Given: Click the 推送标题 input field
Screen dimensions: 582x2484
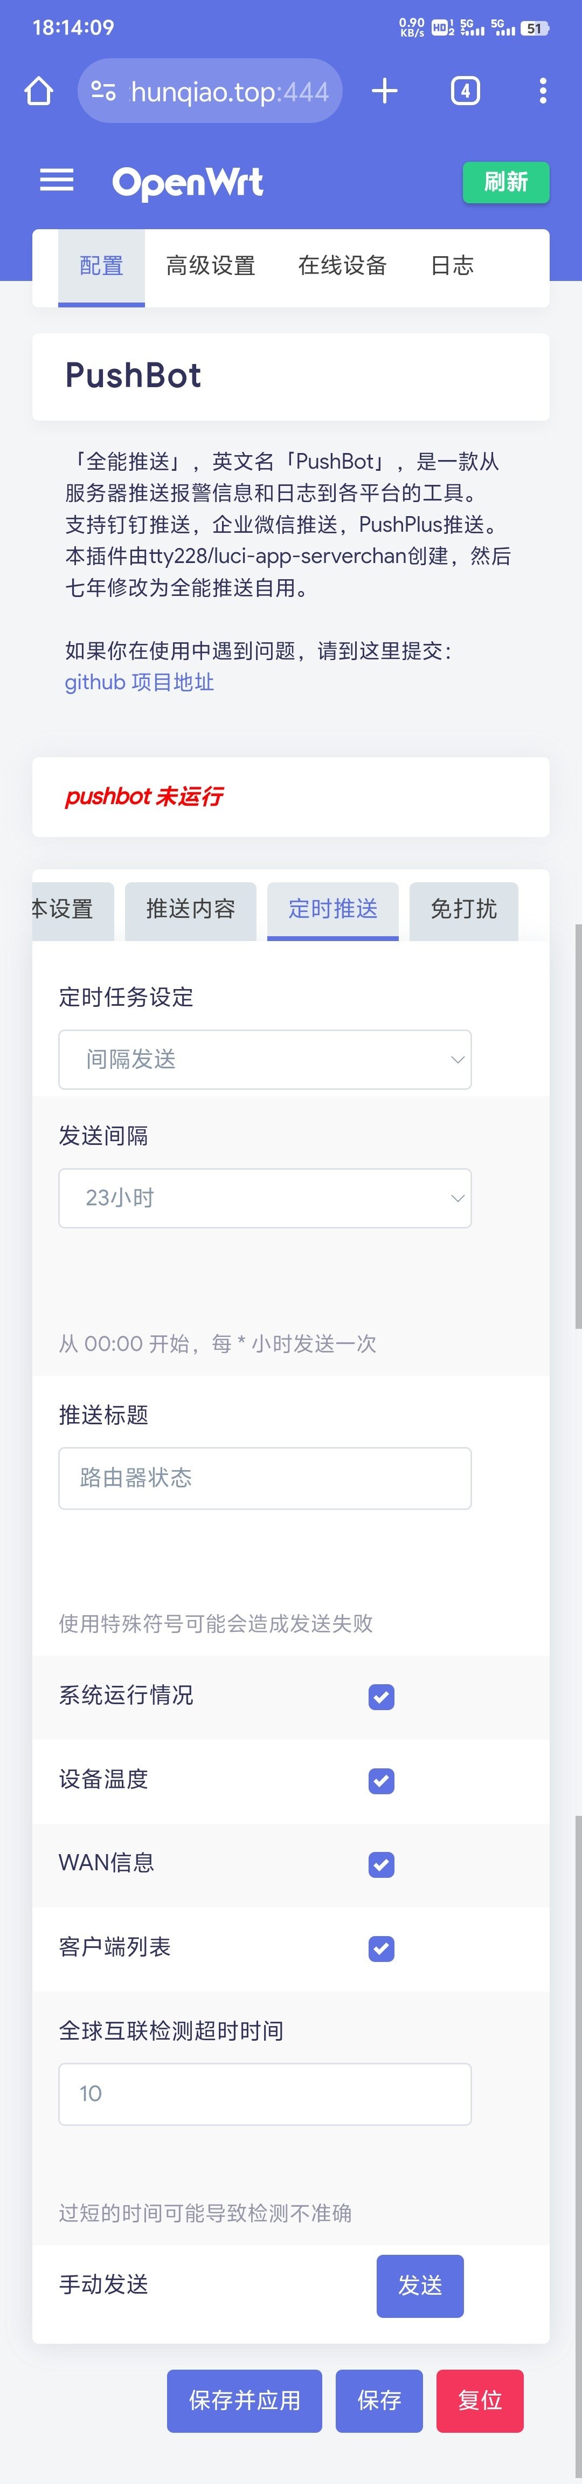Looking at the screenshot, I should (x=265, y=1478).
